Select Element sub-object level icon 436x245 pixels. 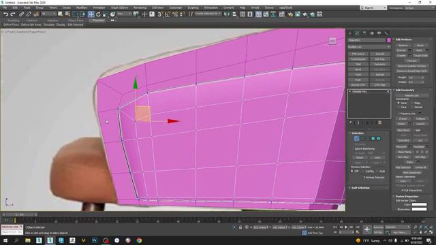379,138
